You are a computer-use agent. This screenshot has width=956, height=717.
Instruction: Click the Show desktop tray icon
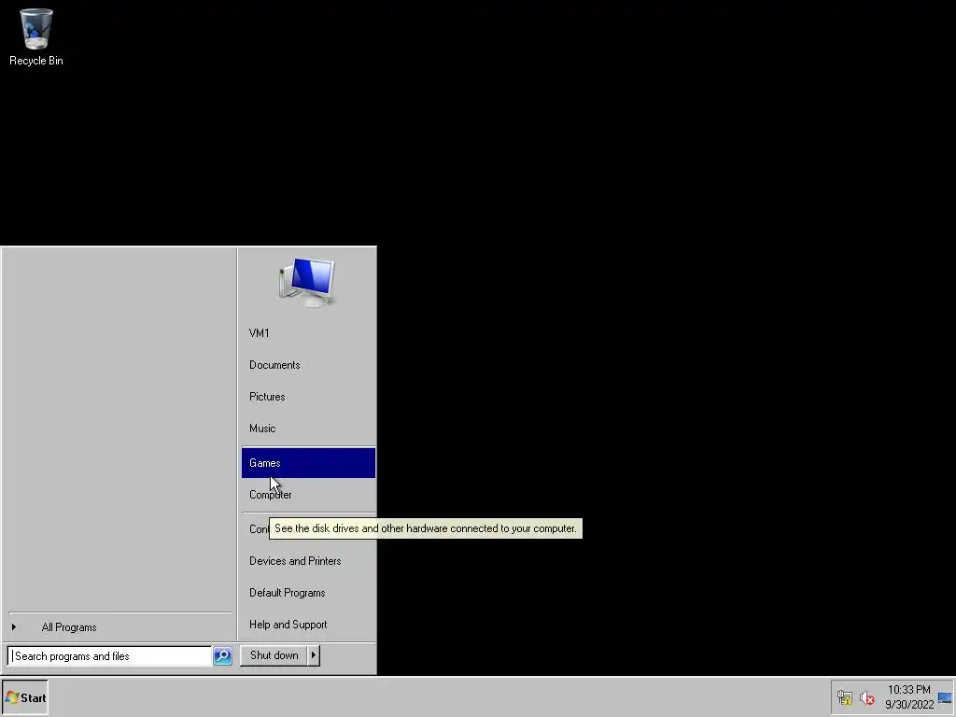tap(945, 696)
